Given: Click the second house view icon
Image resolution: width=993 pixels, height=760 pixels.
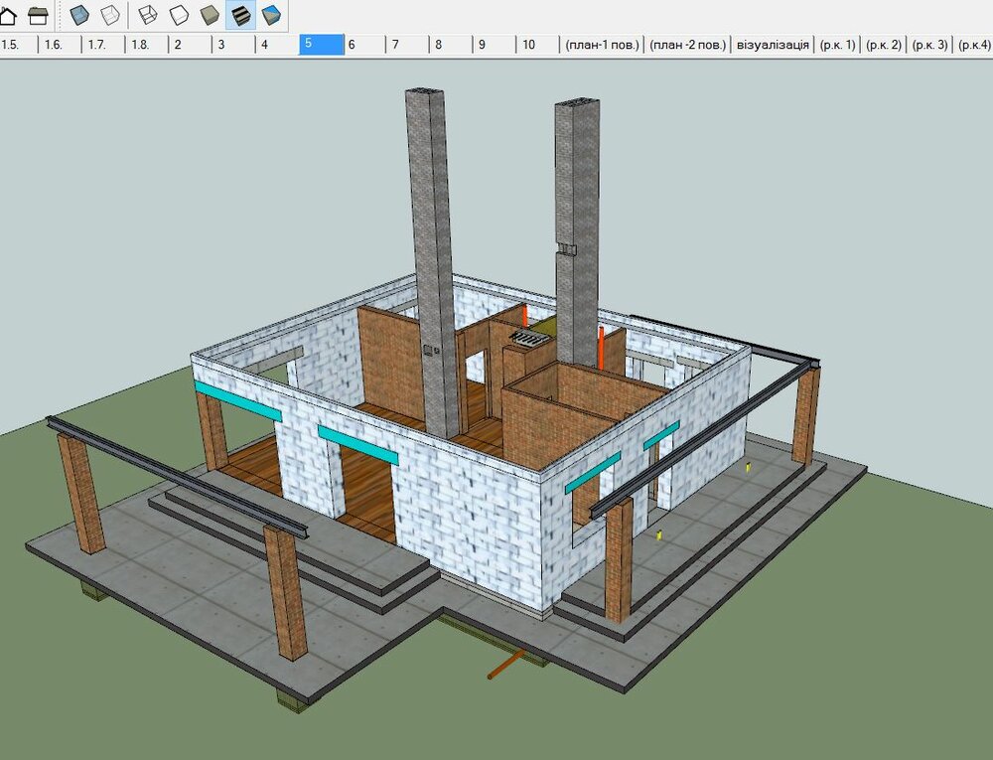Looking at the screenshot, I should 38,15.
